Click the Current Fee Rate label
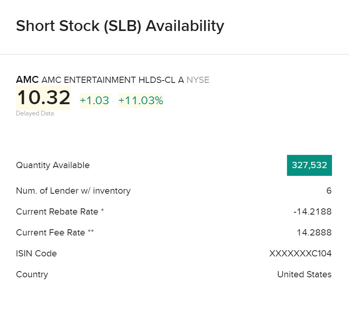Screen dimensions: 349x311 pyautogui.click(x=55, y=233)
